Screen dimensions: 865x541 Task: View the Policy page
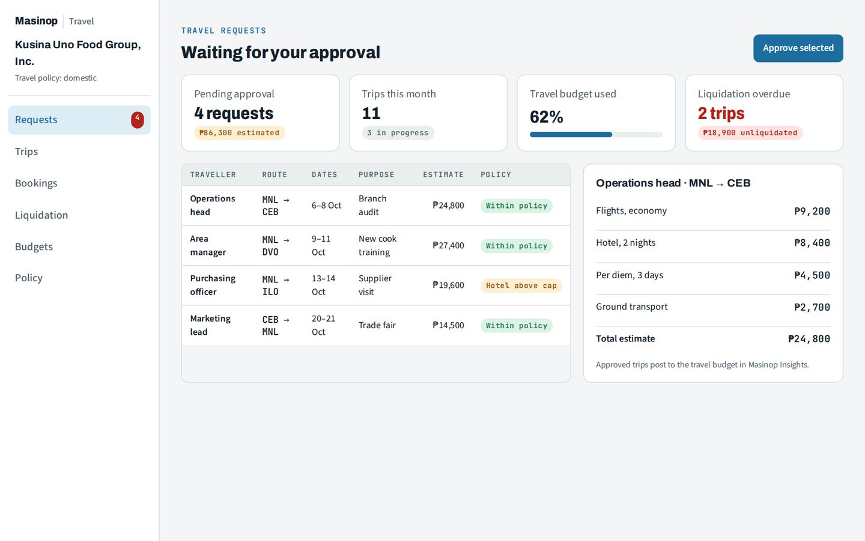point(79,278)
